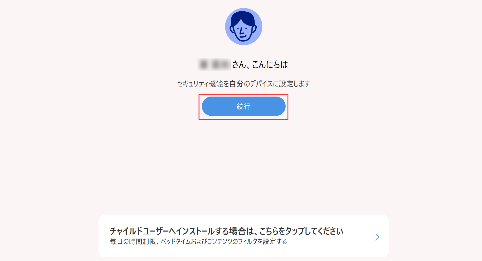Screen dimensions: 482x261
Task: Click the user avatar face icon
Action: (x=243, y=27)
